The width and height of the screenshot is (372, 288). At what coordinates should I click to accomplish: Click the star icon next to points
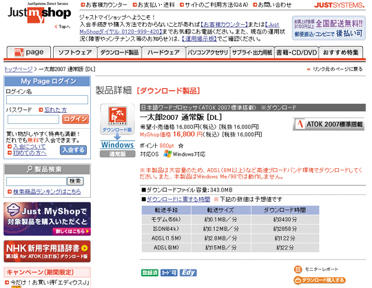point(180,145)
